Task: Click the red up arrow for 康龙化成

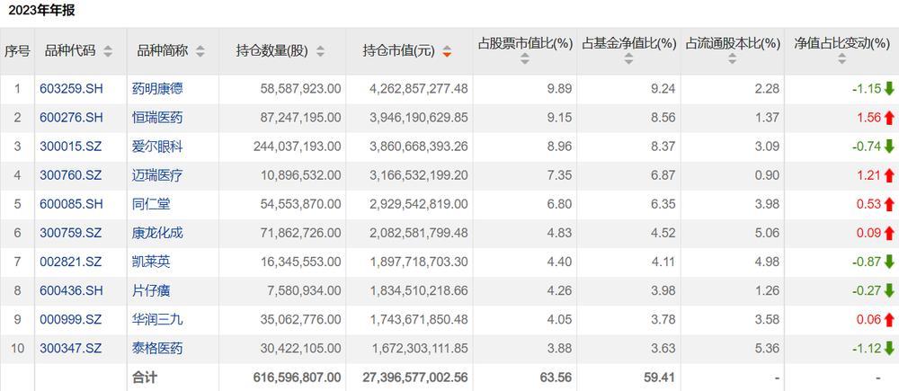Action: (x=889, y=233)
